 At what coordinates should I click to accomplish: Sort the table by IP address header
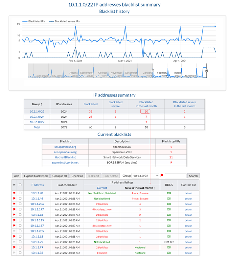click(37, 185)
